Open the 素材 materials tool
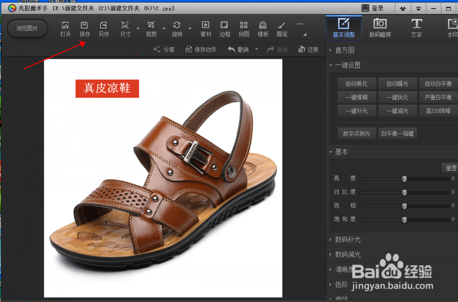 pos(206,29)
